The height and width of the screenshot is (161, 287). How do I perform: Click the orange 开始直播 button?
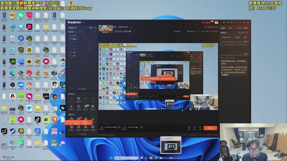pyautogui.click(x=210, y=128)
